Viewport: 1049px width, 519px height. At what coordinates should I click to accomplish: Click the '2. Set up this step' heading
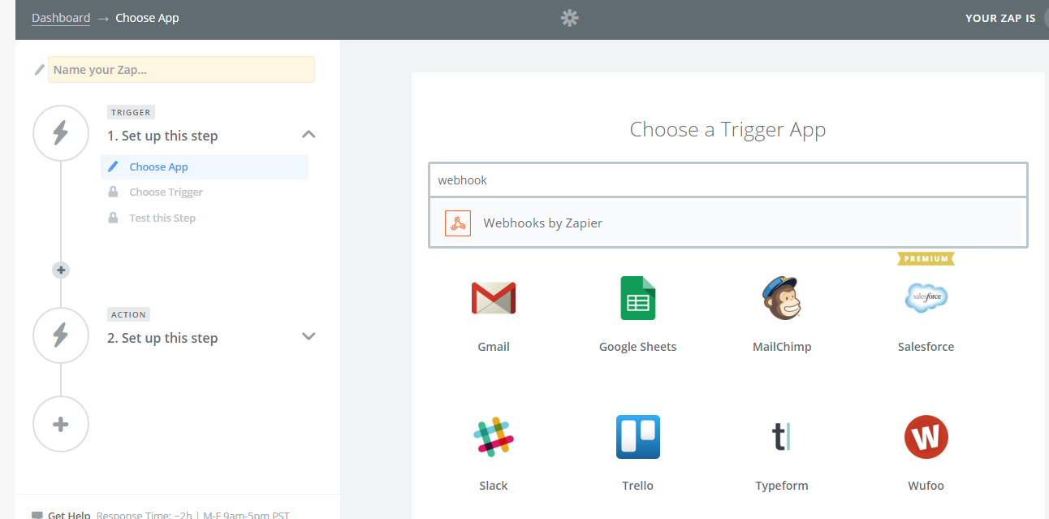coord(162,338)
